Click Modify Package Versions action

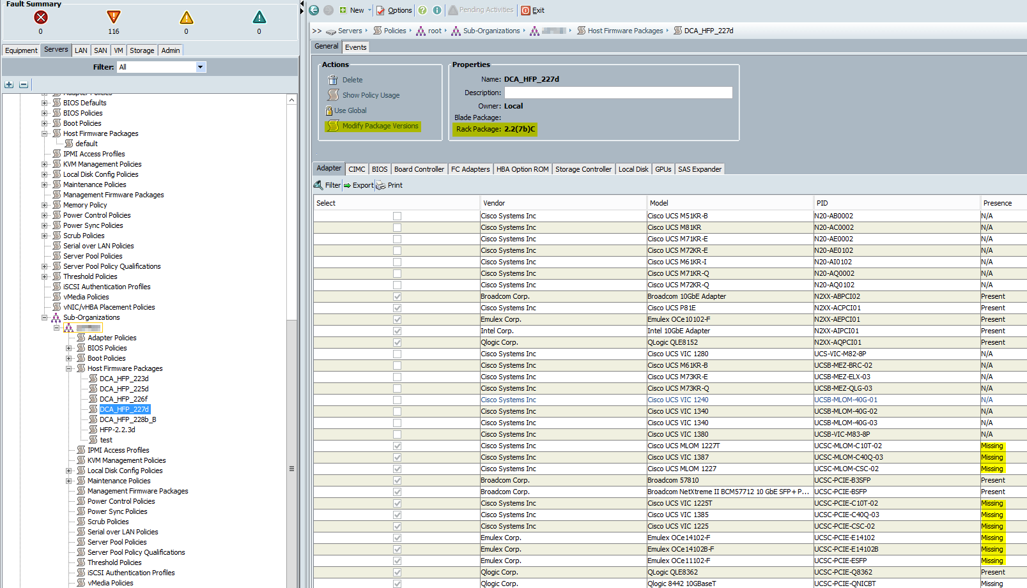[x=380, y=126]
